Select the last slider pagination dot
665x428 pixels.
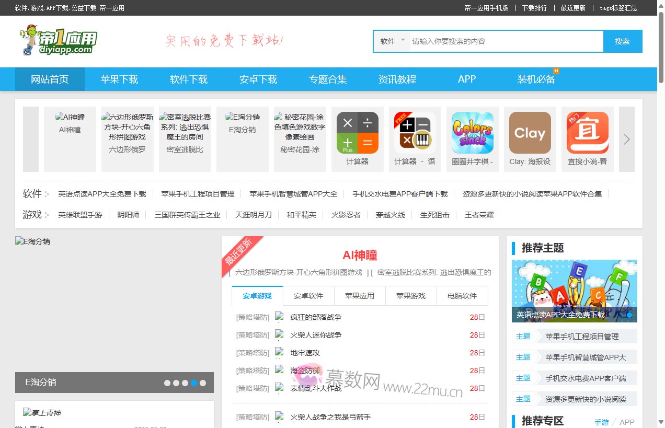coord(203,383)
